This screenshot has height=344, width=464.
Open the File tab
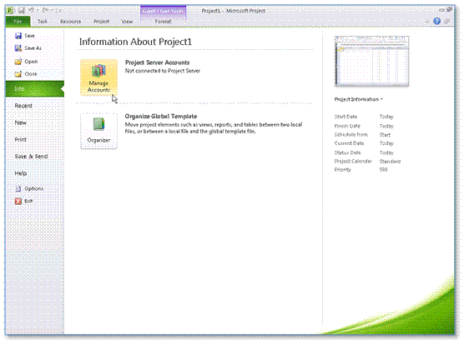[18, 22]
